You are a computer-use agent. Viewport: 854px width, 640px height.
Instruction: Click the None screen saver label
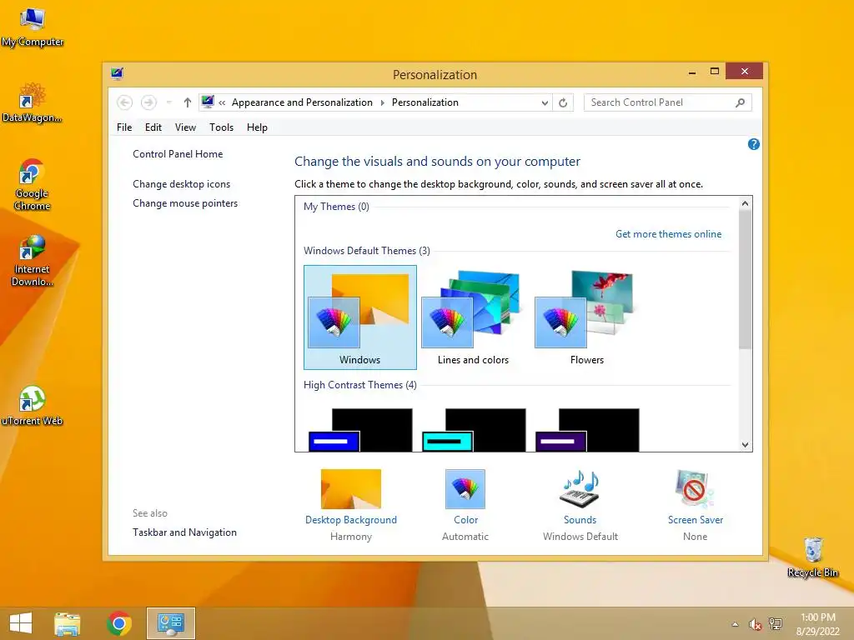click(x=695, y=537)
